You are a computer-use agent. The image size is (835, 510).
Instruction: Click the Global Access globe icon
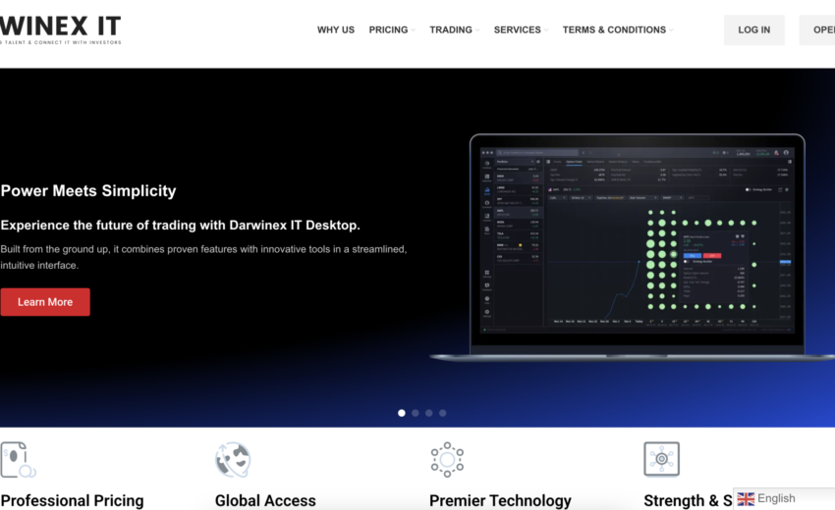[x=233, y=459]
